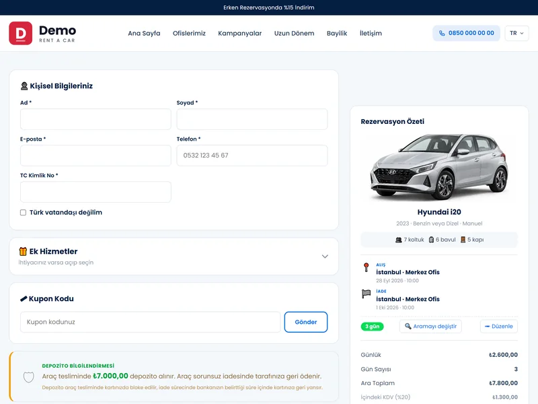This screenshot has width=538, height=404.
Task: Click the Rezervasyon Özeti heading
Action: 393,122
